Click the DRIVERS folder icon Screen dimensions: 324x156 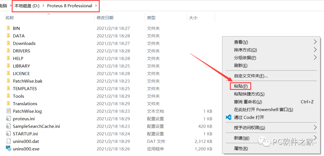tap(8, 51)
